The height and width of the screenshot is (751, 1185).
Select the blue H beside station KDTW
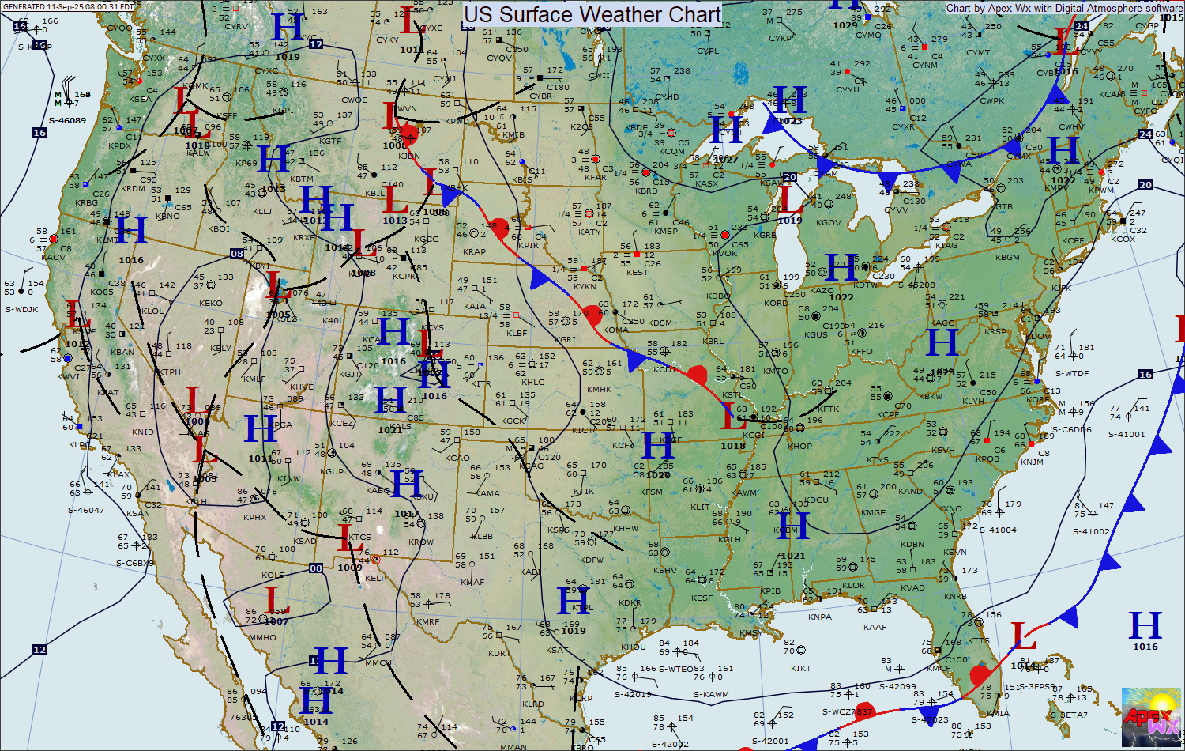841,269
